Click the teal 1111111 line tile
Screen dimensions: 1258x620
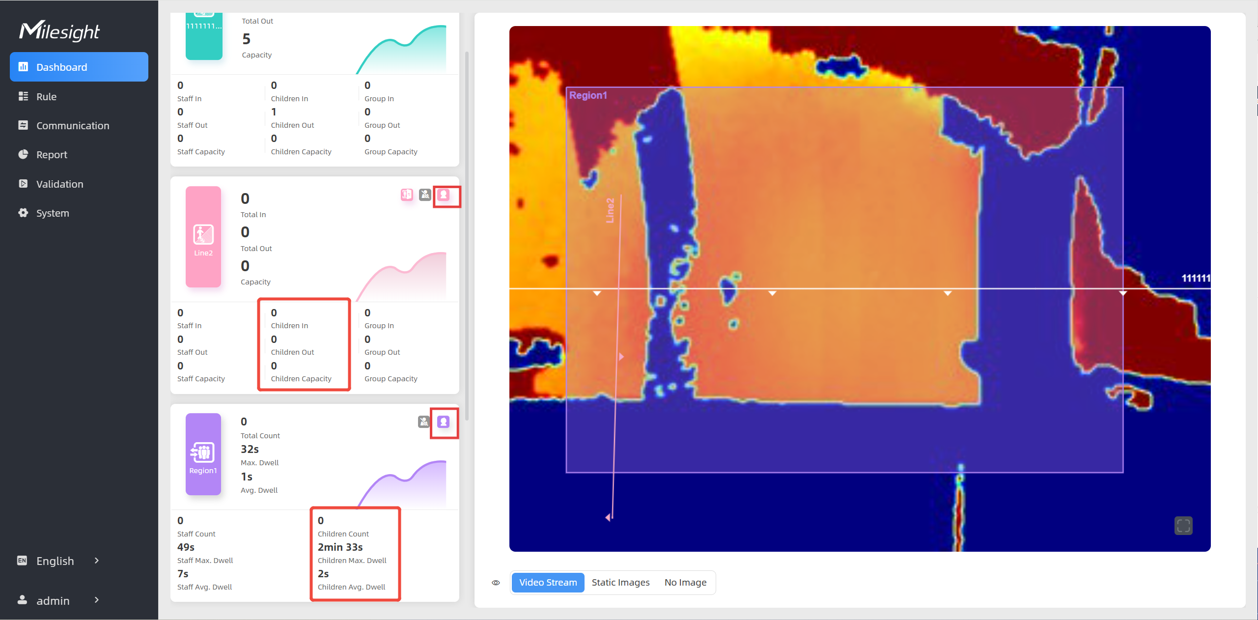coord(204,37)
